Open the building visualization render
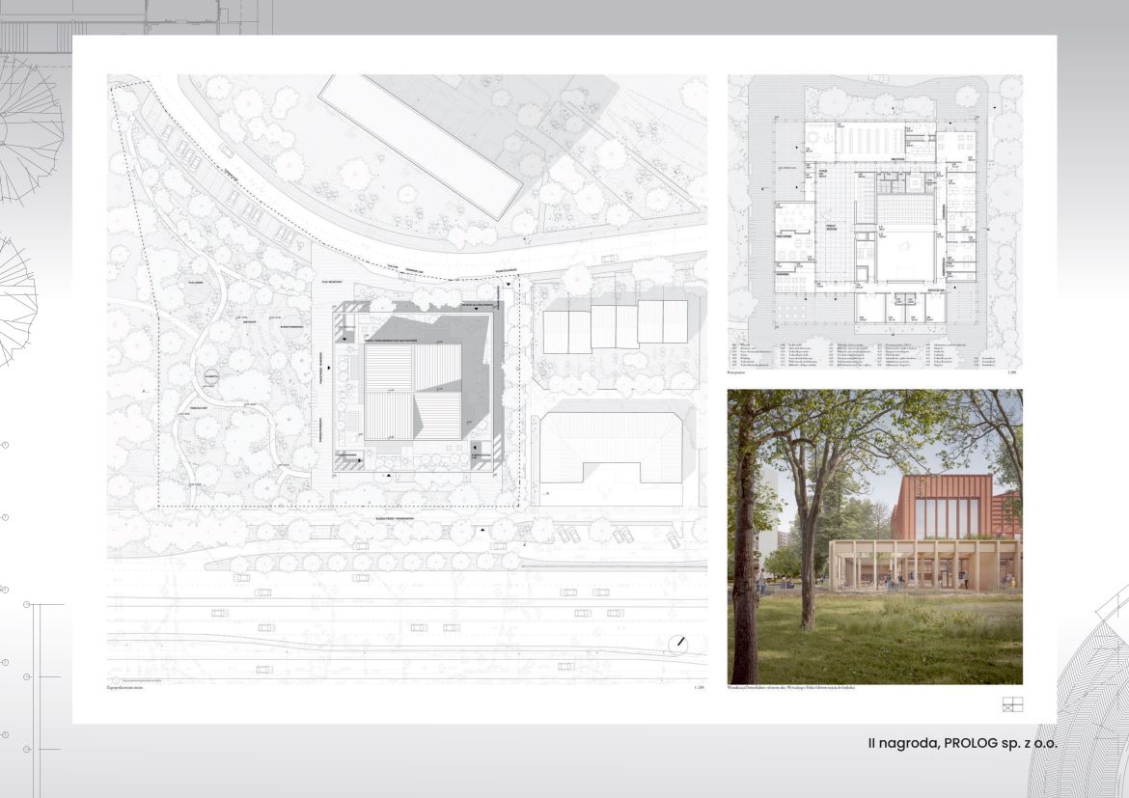 (875, 536)
